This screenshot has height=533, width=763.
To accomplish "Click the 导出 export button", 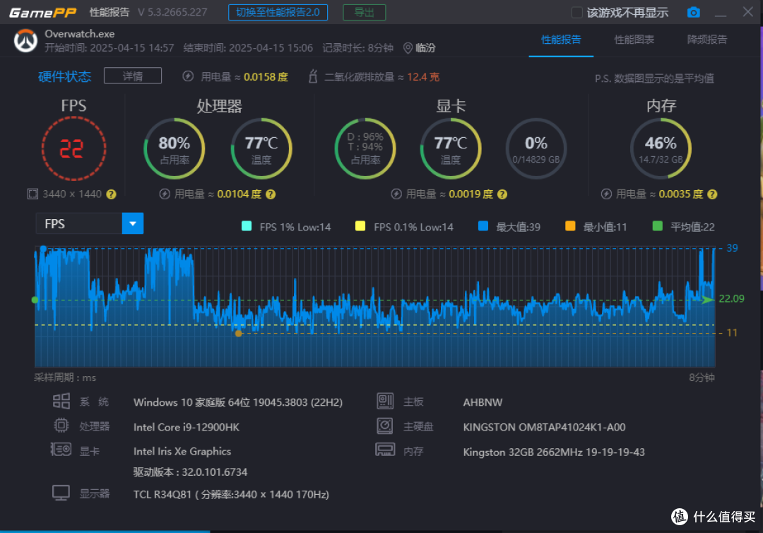I will pos(364,12).
